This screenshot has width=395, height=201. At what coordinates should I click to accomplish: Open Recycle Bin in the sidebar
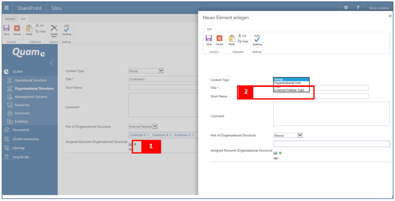[x=21, y=157]
